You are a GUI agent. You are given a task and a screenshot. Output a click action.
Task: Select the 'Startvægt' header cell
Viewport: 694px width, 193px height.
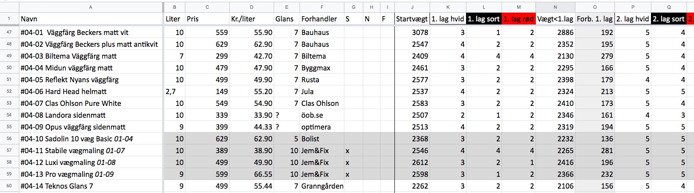(412, 19)
